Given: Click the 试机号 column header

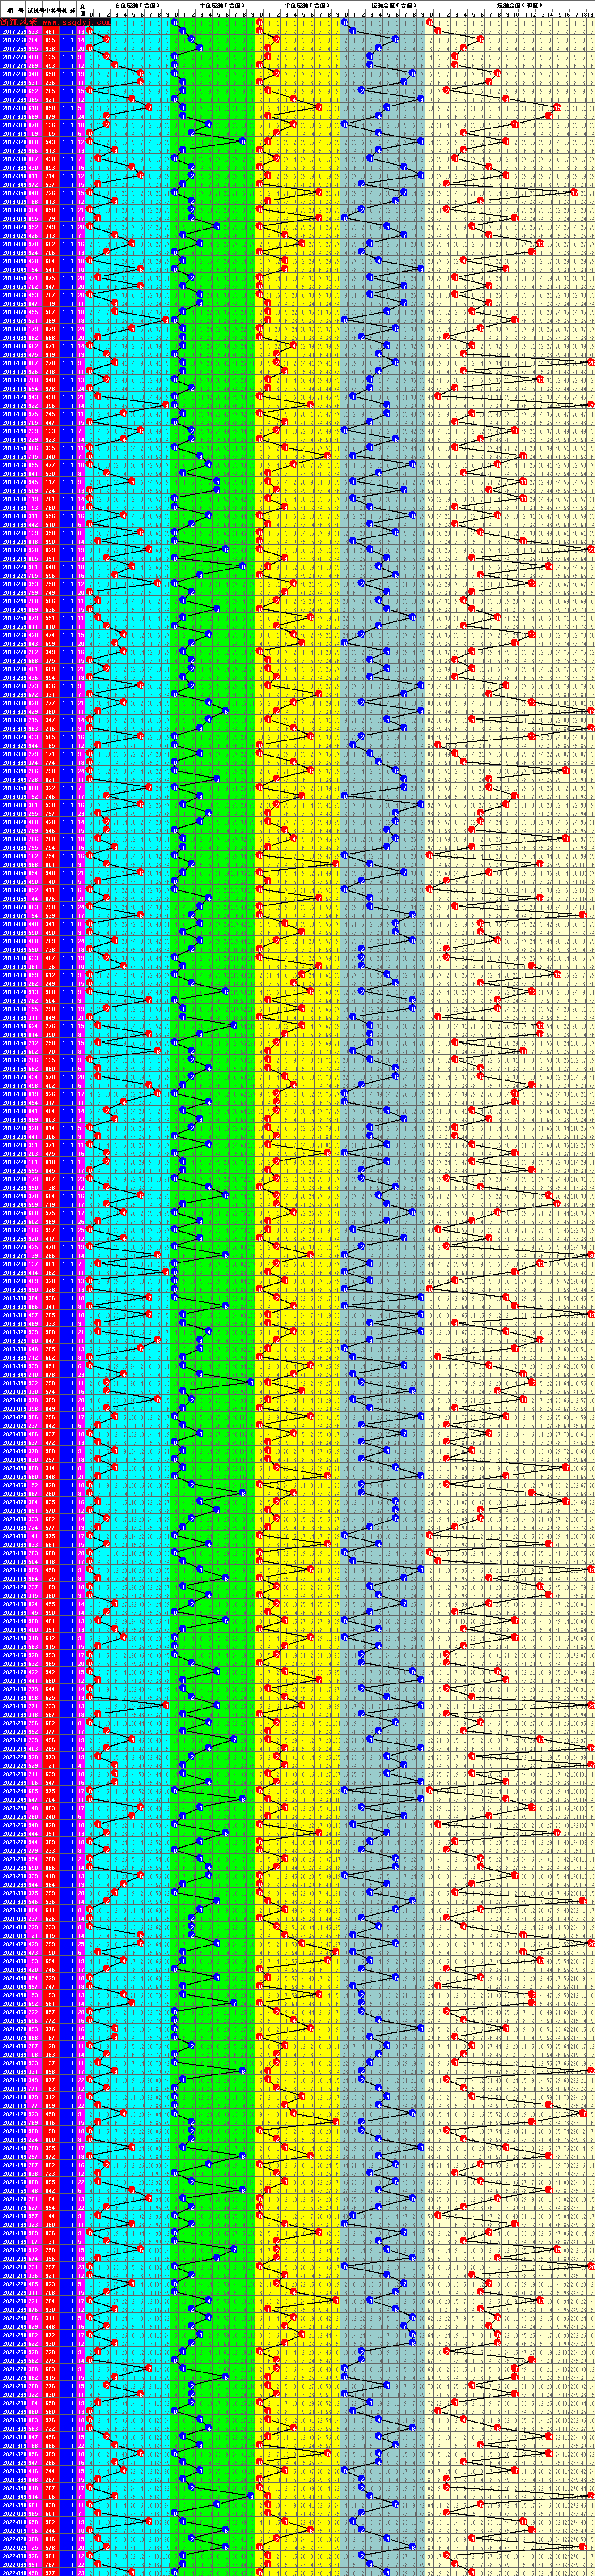Looking at the screenshot, I should point(35,9).
